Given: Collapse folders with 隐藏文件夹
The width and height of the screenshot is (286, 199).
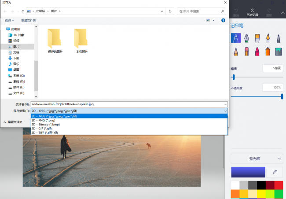Looking at the screenshot, I should pyautogui.click(x=13, y=122).
